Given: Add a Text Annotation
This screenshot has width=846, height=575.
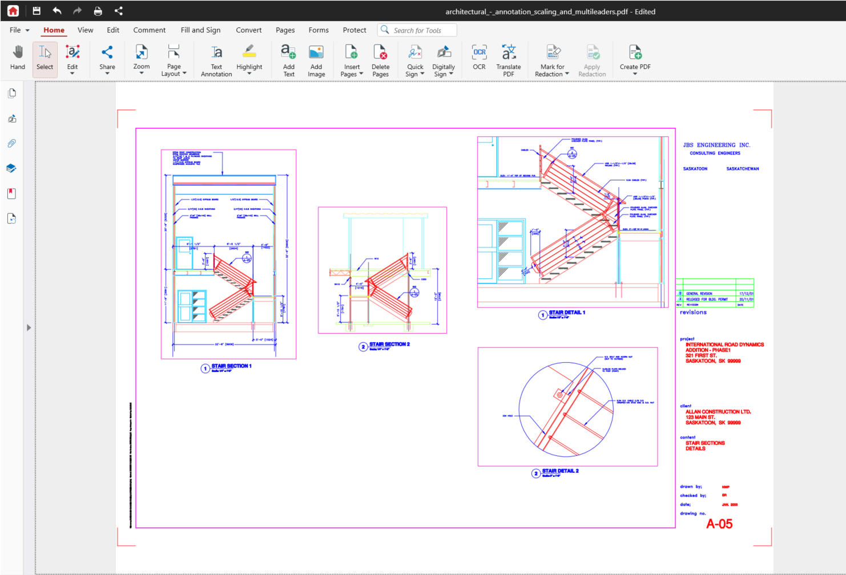Looking at the screenshot, I should [216, 60].
